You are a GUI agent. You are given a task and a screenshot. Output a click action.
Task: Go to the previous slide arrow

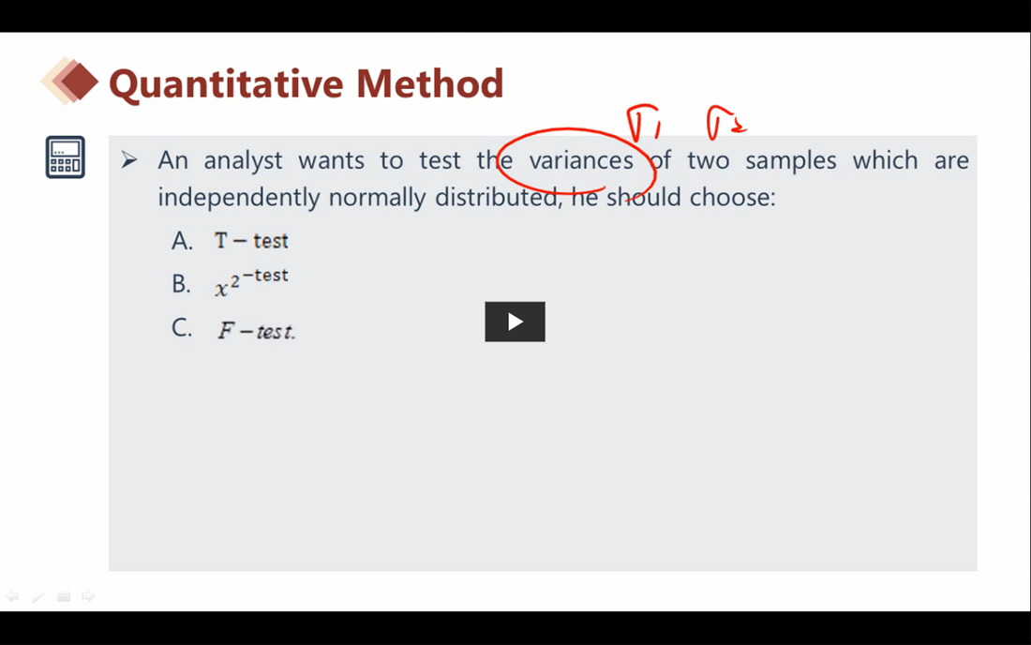pos(12,596)
